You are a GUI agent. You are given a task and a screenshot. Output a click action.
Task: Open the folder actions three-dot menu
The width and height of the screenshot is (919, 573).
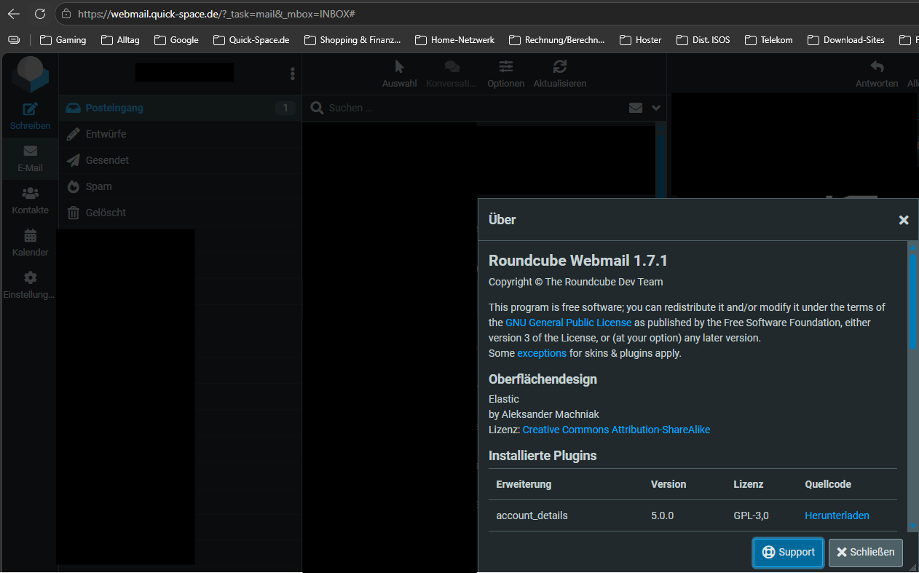(293, 74)
